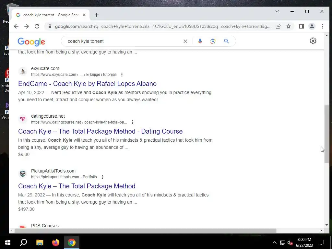This screenshot has width=332, height=249.
Task: Click the vertical scrollbar thumb
Action: [x=326, y=134]
